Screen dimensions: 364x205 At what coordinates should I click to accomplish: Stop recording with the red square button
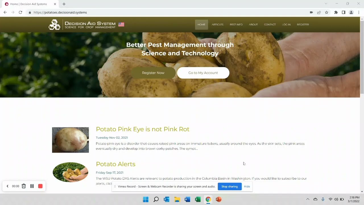pyautogui.click(x=40, y=186)
